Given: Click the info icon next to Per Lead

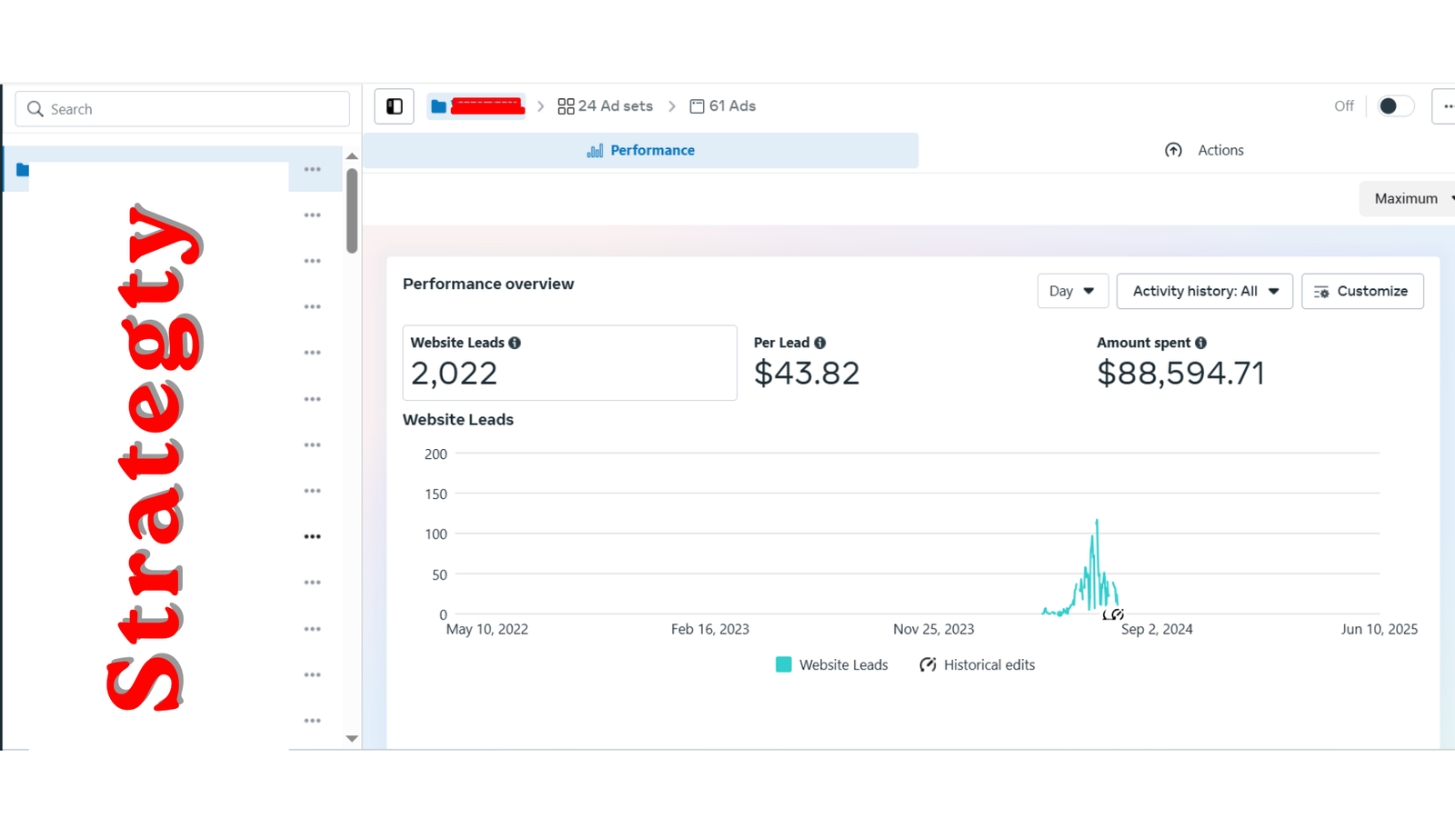Looking at the screenshot, I should pyautogui.click(x=820, y=343).
